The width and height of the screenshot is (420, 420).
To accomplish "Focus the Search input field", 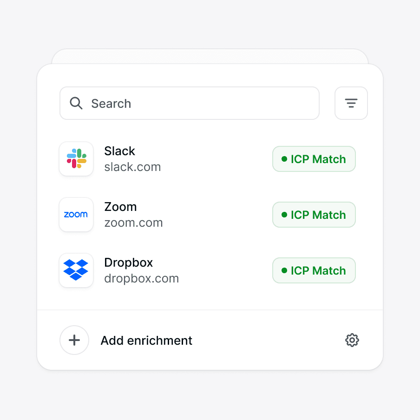I will [190, 103].
